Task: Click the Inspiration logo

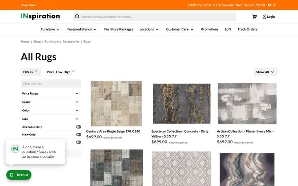Action: click(x=40, y=17)
